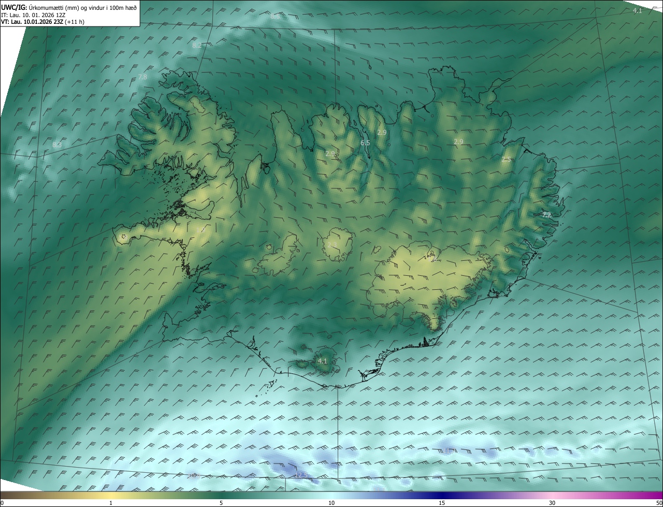
Task: Click the '8.2' value north of the Westfjords
Action: (197, 46)
